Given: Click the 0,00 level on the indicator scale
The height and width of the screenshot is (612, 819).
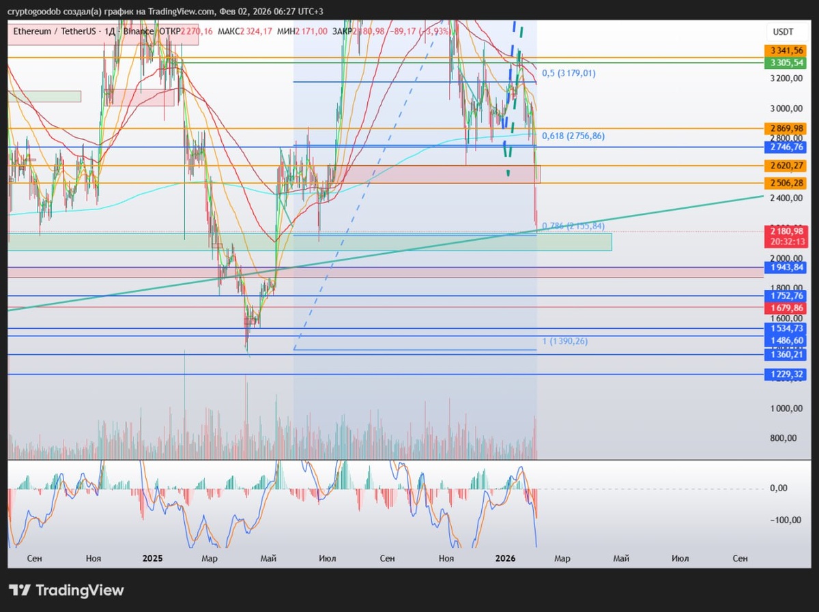Looking at the screenshot, I should click(x=778, y=488).
